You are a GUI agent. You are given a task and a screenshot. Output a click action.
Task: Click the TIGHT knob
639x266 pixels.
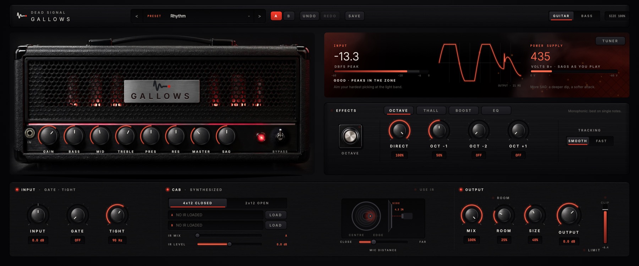(117, 215)
